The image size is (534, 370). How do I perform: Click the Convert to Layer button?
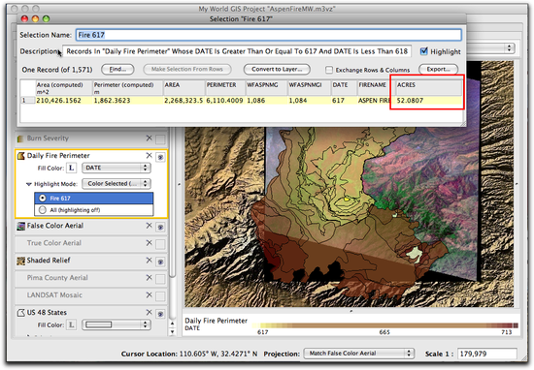(277, 70)
